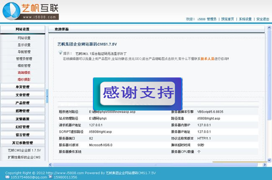Image resolution: width=272 pixels, height=180 pixels.
Task: Click 艺帆CMS企业版 1.7.5V sidebar text
Action: [x=24, y=150]
